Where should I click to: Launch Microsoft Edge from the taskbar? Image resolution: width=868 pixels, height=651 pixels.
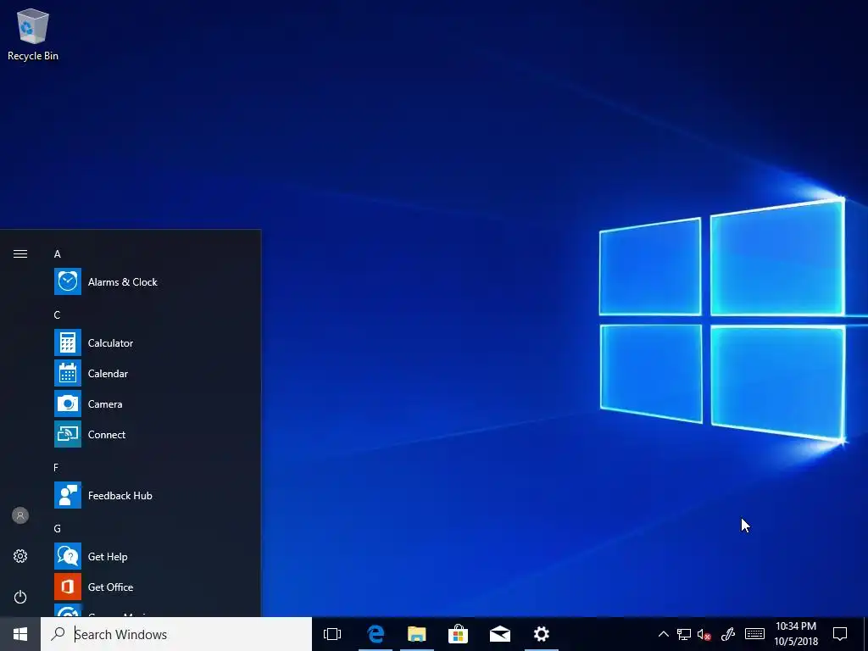pyautogui.click(x=376, y=634)
